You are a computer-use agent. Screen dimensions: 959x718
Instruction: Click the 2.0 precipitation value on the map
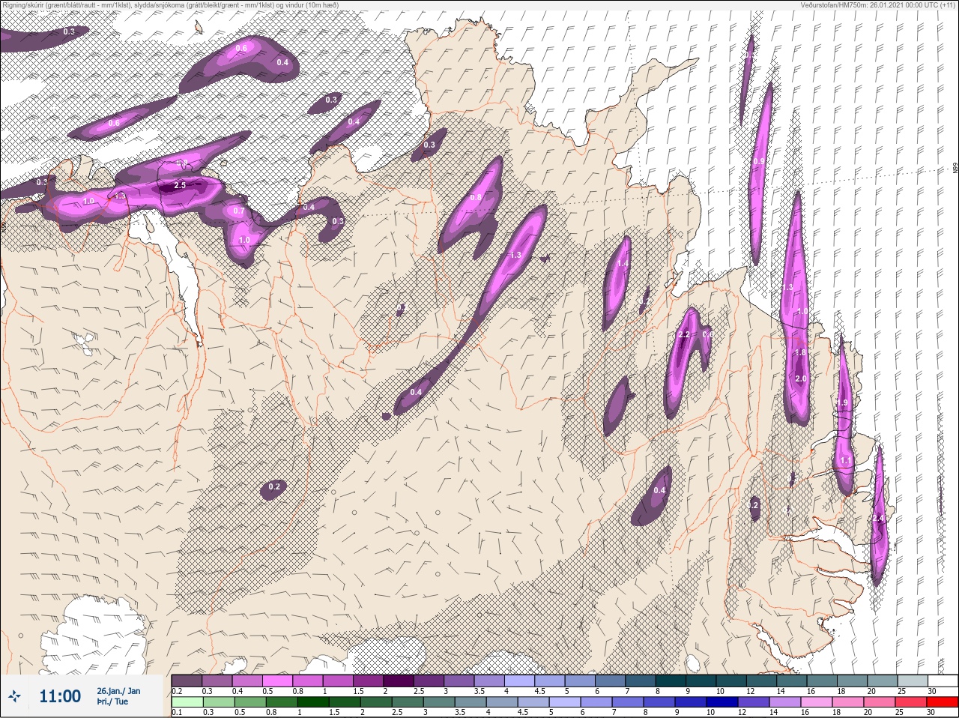point(801,378)
